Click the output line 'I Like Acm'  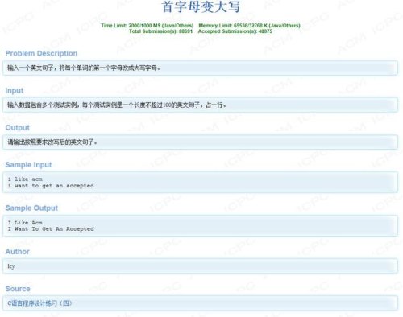pyautogui.click(x=25, y=223)
